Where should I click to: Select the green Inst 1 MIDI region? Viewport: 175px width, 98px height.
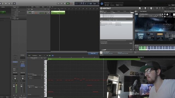pos(58,13)
